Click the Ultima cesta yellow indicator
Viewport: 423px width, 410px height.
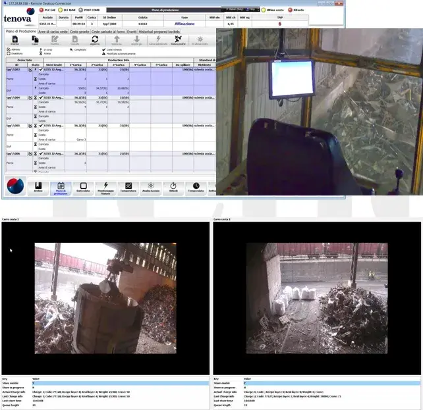click(264, 10)
